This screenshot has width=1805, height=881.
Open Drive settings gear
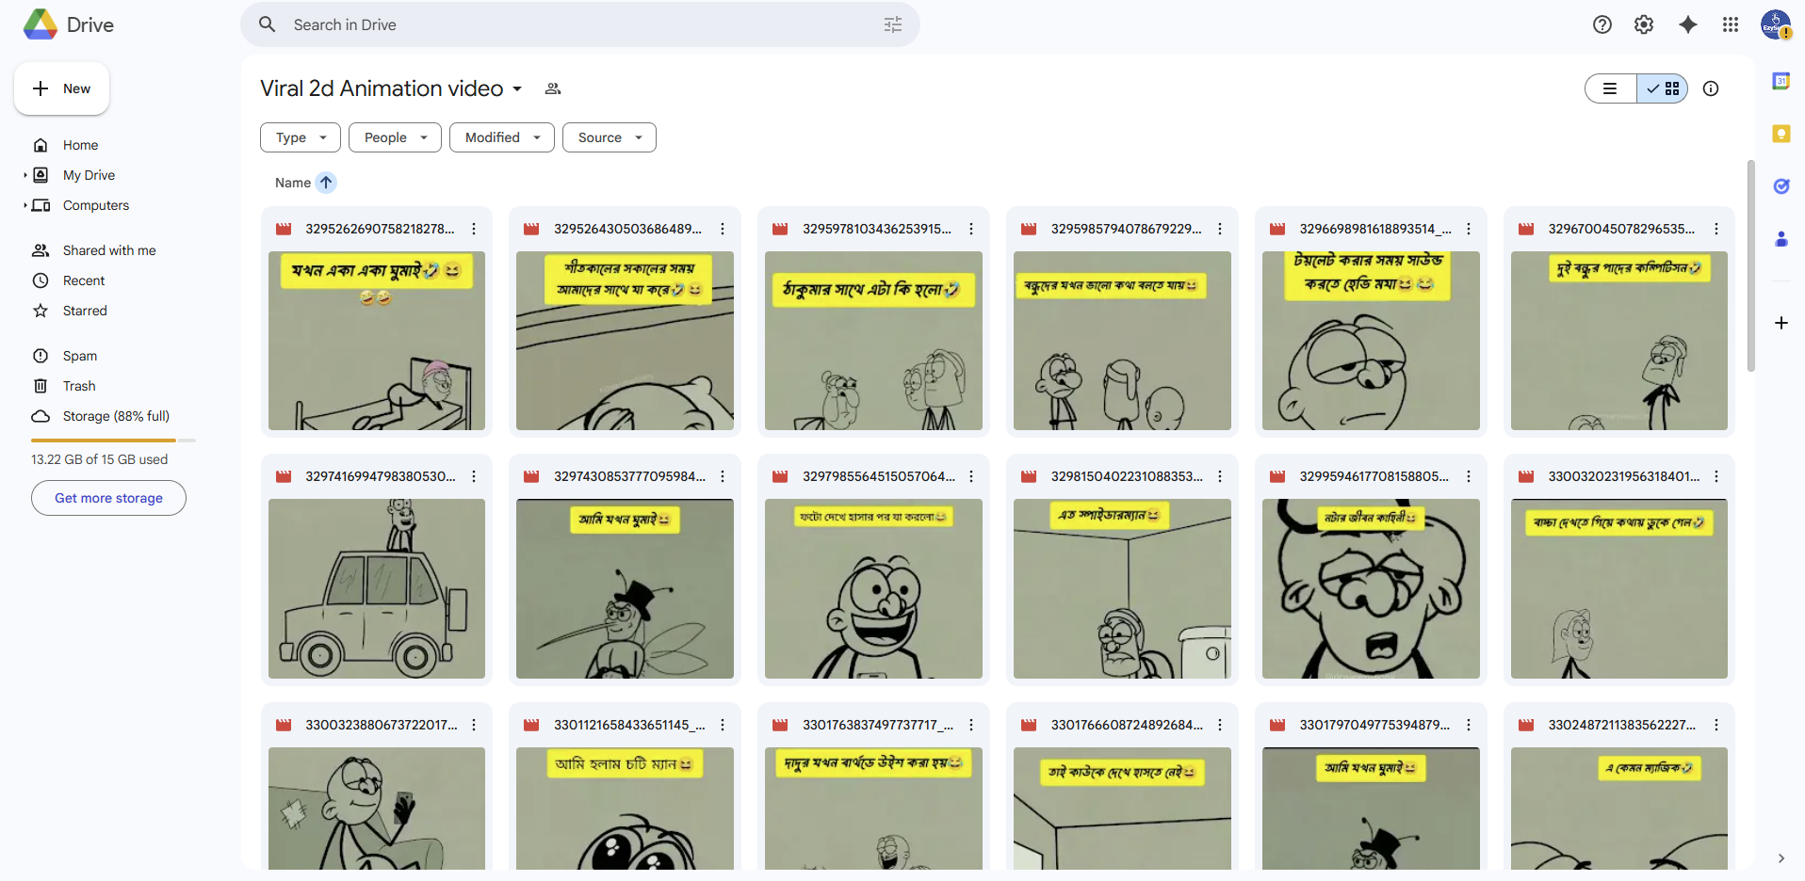[x=1644, y=24]
